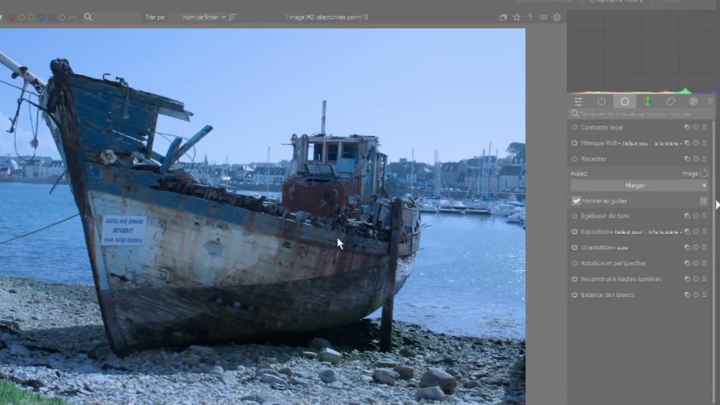Open presets menu of Filmique RVB
Image resolution: width=720 pixels, height=405 pixels.
click(x=704, y=143)
